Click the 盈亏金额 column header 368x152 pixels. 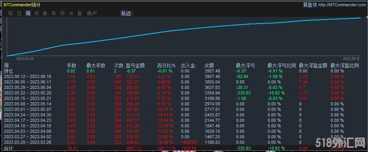[135, 66]
